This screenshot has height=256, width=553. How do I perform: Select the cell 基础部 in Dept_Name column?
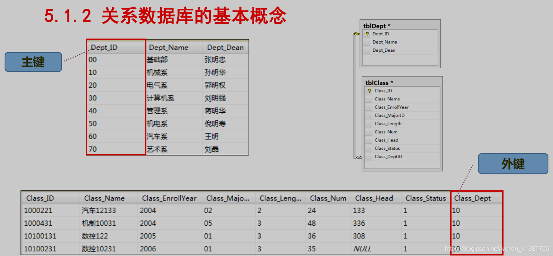tap(174, 60)
